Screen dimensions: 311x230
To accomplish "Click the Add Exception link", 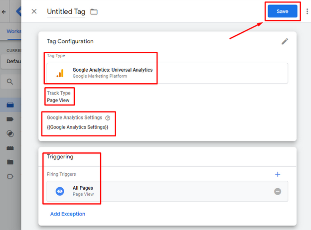I will tap(68, 214).
